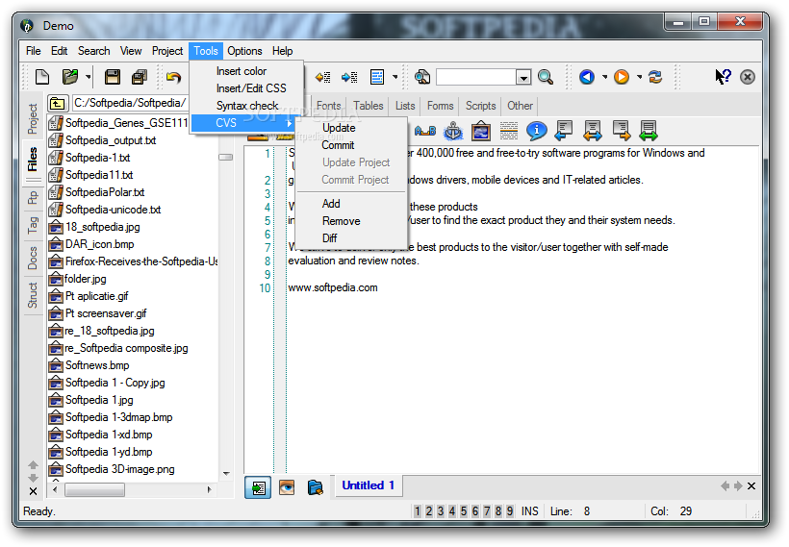The width and height of the screenshot is (789, 547).
Task: Click the blue project folder icon at bottom
Action: tap(315, 487)
